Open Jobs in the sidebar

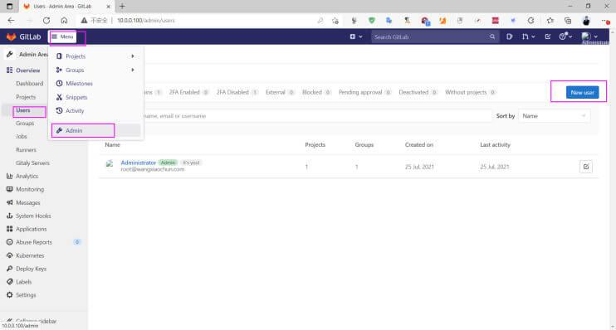pyautogui.click(x=22, y=137)
